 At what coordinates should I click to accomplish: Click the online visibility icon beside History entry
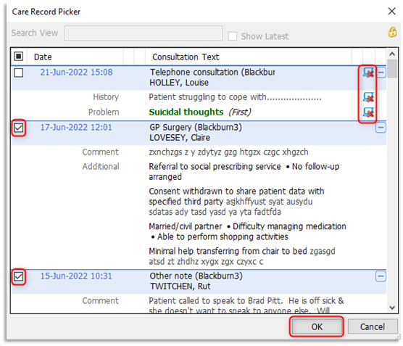coord(368,97)
